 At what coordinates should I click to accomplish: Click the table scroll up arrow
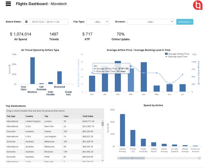pos(103,120)
